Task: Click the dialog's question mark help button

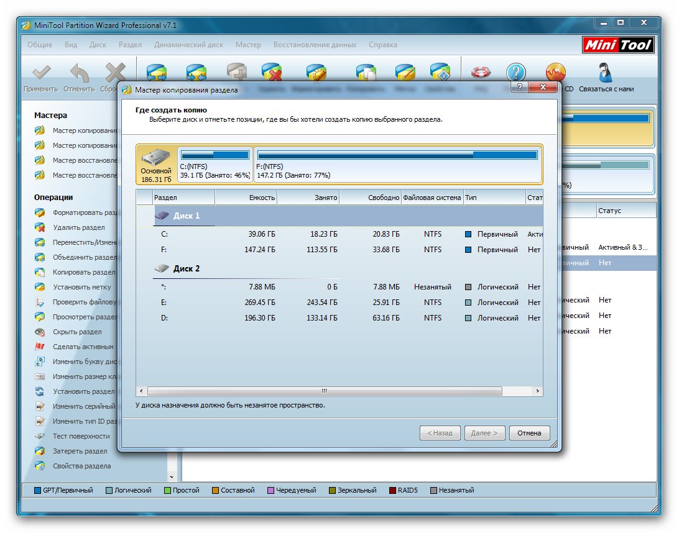Action: 519,88
